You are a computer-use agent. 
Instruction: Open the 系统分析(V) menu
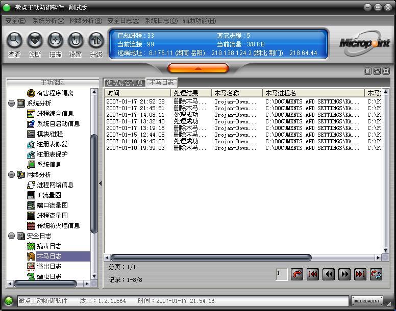coord(48,21)
